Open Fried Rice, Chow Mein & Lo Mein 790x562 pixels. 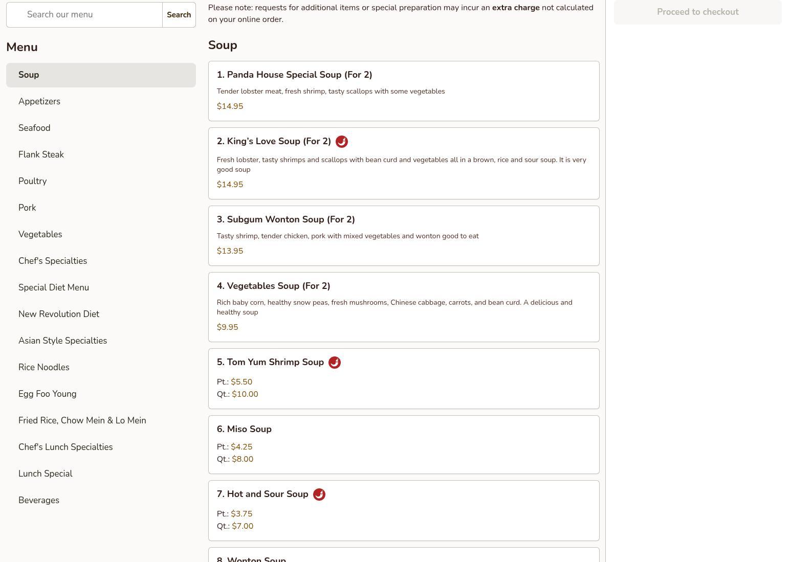point(82,420)
